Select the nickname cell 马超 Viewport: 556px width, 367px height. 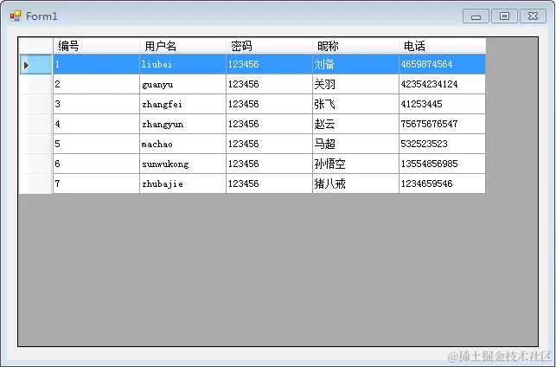tap(355, 144)
